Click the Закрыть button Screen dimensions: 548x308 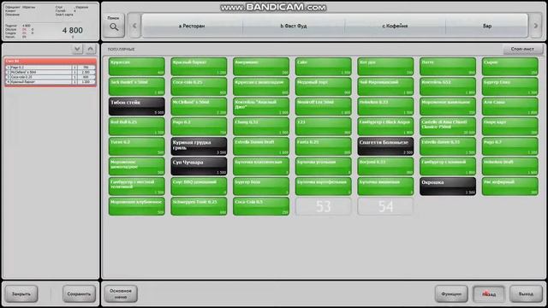tap(21, 294)
